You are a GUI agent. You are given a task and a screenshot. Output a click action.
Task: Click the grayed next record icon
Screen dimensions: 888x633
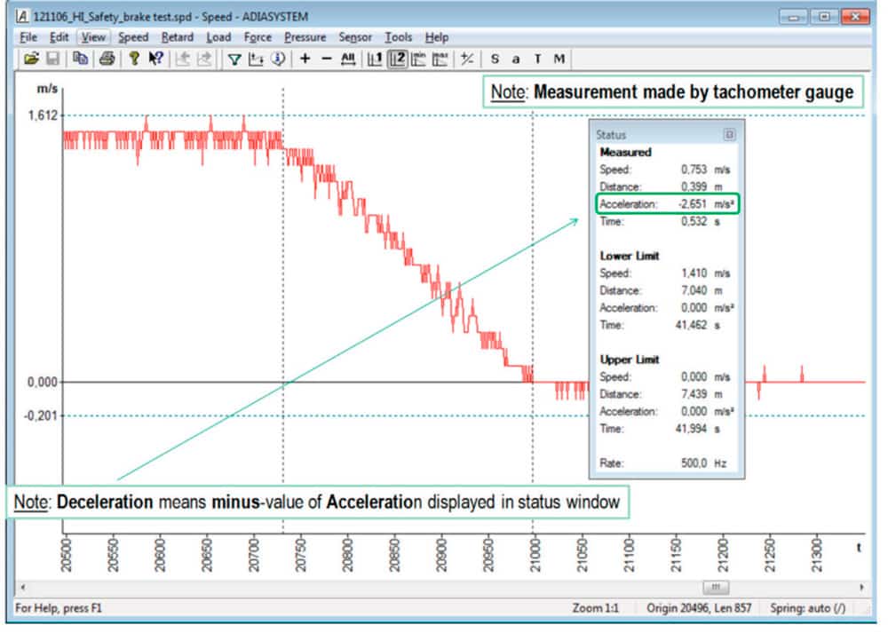click(204, 59)
